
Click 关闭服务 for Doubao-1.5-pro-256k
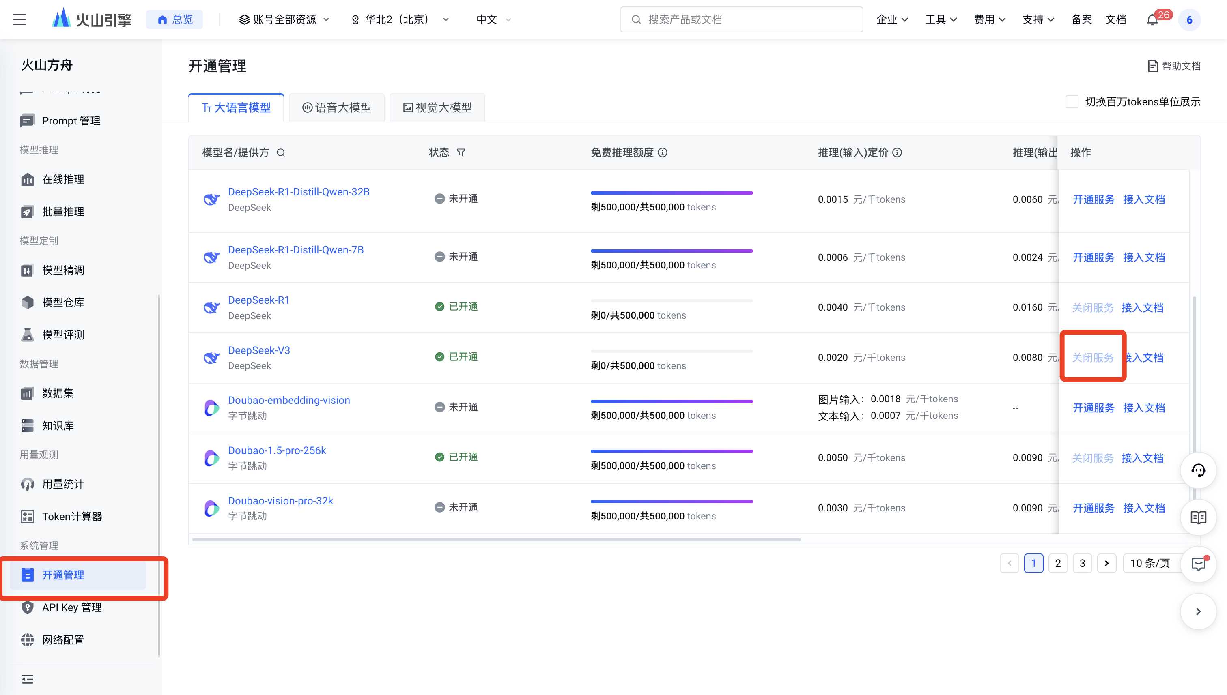(1093, 458)
